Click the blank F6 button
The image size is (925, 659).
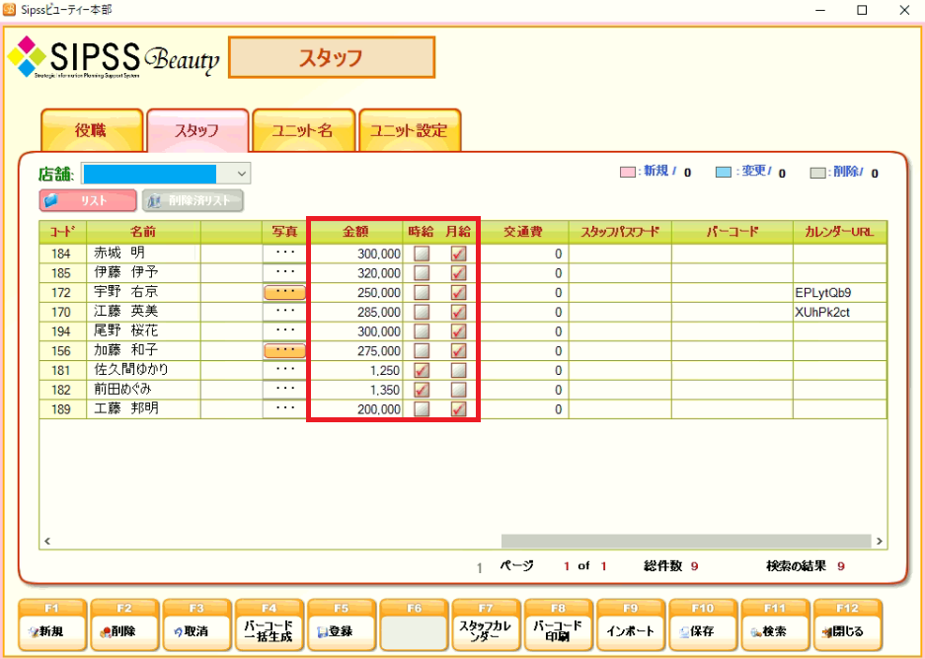[x=414, y=624]
